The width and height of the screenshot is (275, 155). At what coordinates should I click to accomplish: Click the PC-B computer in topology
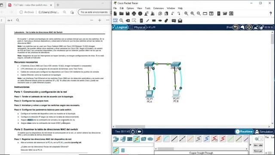coord(176,93)
